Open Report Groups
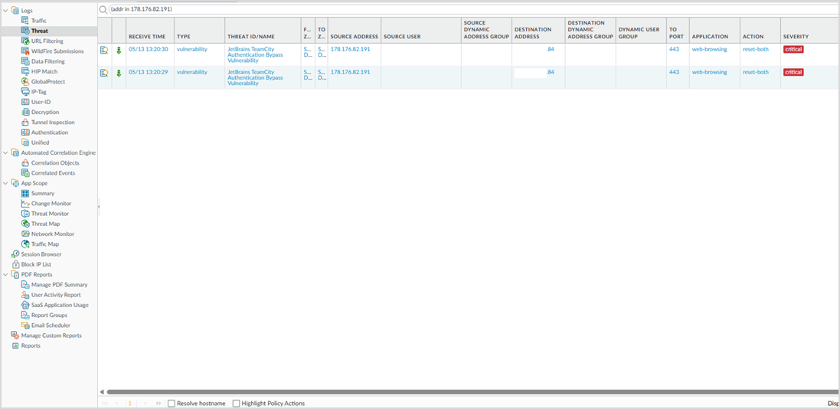The width and height of the screenshot is (840, 409). [x=49, y=316]
